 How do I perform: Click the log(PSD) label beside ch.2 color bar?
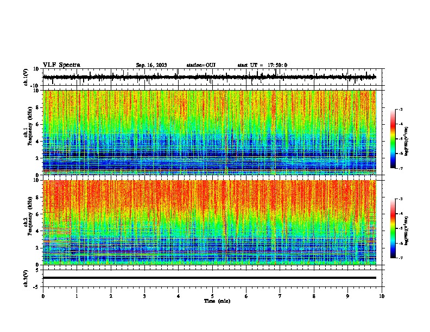pos(407,231)
